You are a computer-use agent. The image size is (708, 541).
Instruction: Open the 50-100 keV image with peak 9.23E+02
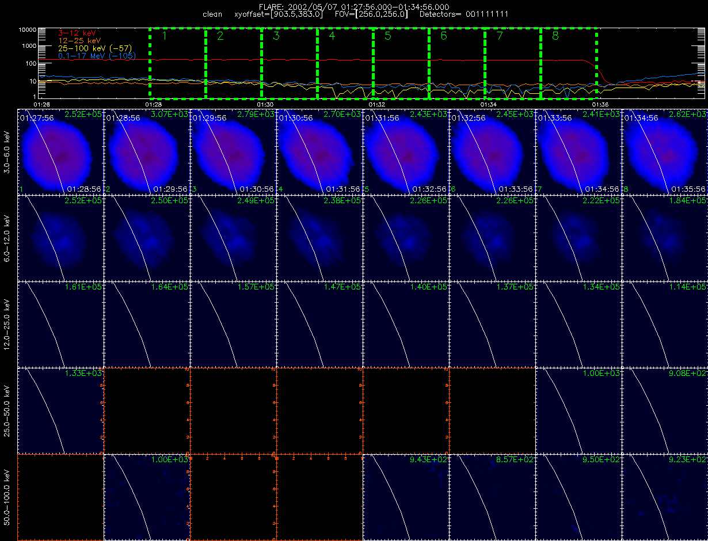point(665,497)
